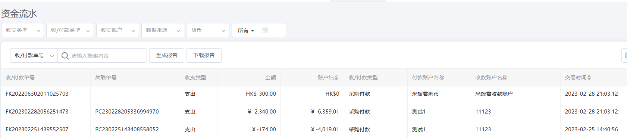Screen dimensions: 627x138
Task: Click the 生成报告 button
Action: 167,55
